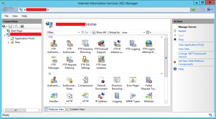This screenshot has width=216, height=119.
Task: Collapse the IIS group section
Action: point(162,74)
